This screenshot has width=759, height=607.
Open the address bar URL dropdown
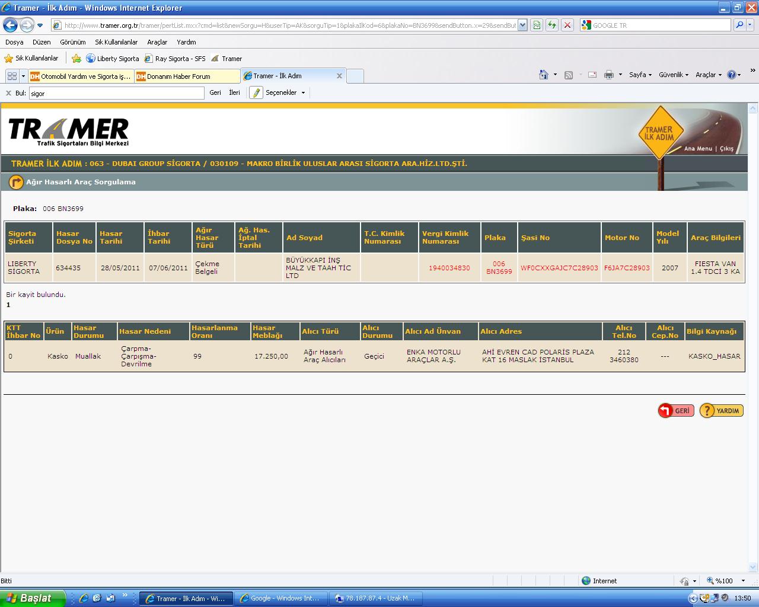tap(522, 25)
